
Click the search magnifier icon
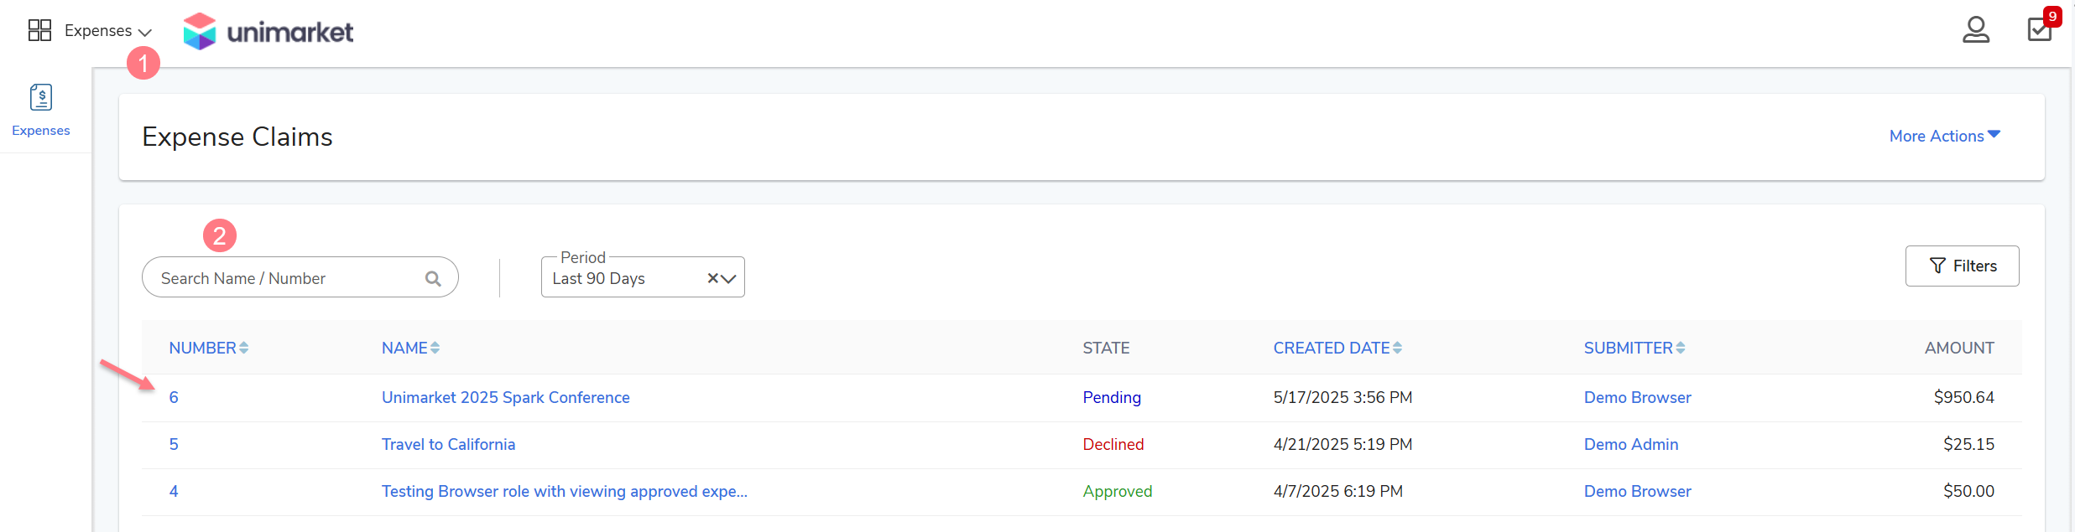tap(433, 279)
